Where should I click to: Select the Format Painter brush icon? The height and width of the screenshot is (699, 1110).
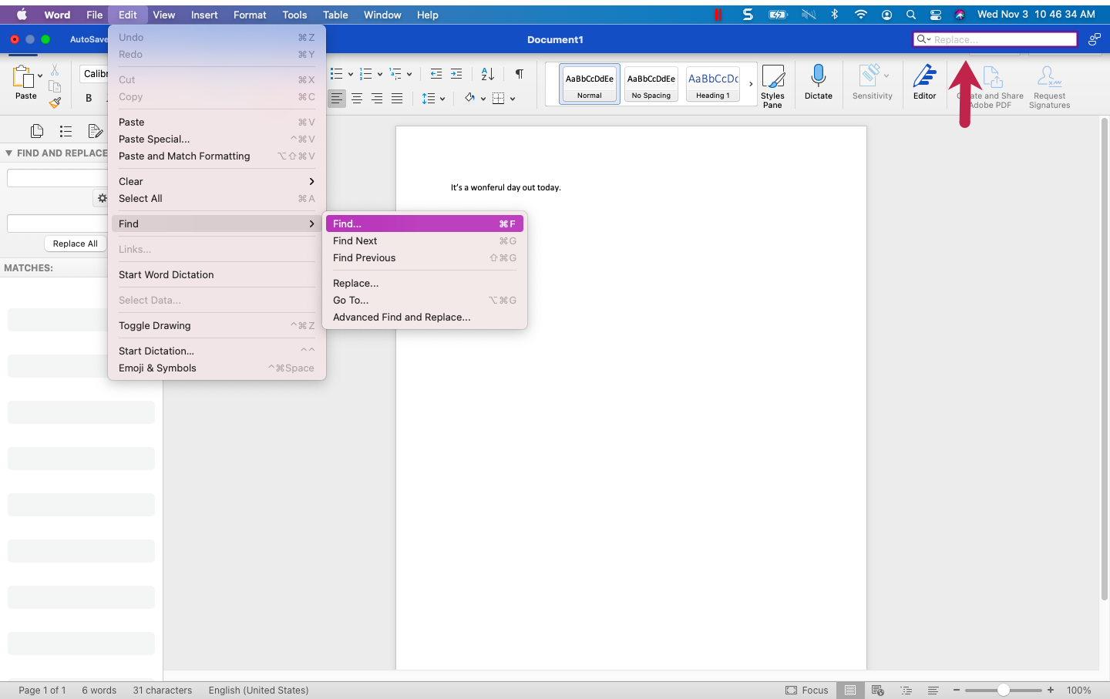(x=54, y=101)
